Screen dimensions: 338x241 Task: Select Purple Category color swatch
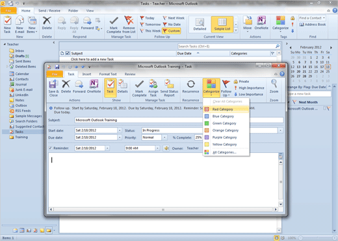pos(207,137)
